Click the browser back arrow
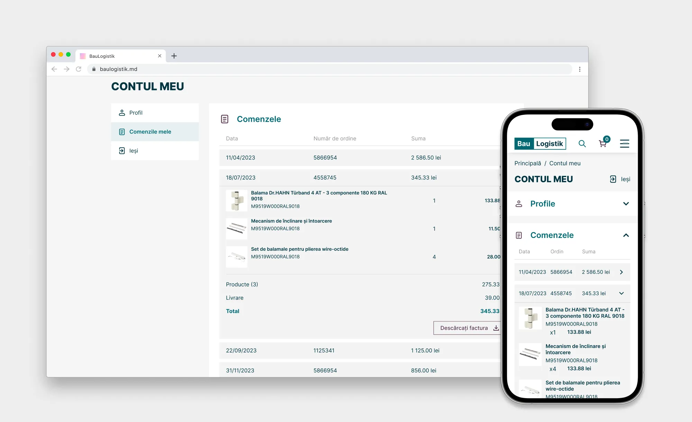The height and width of the screenshot is (422, 692). (54, 69)
